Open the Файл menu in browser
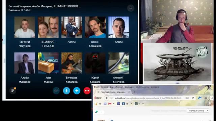This screenshot has width=216, height=121. (97, 87)
